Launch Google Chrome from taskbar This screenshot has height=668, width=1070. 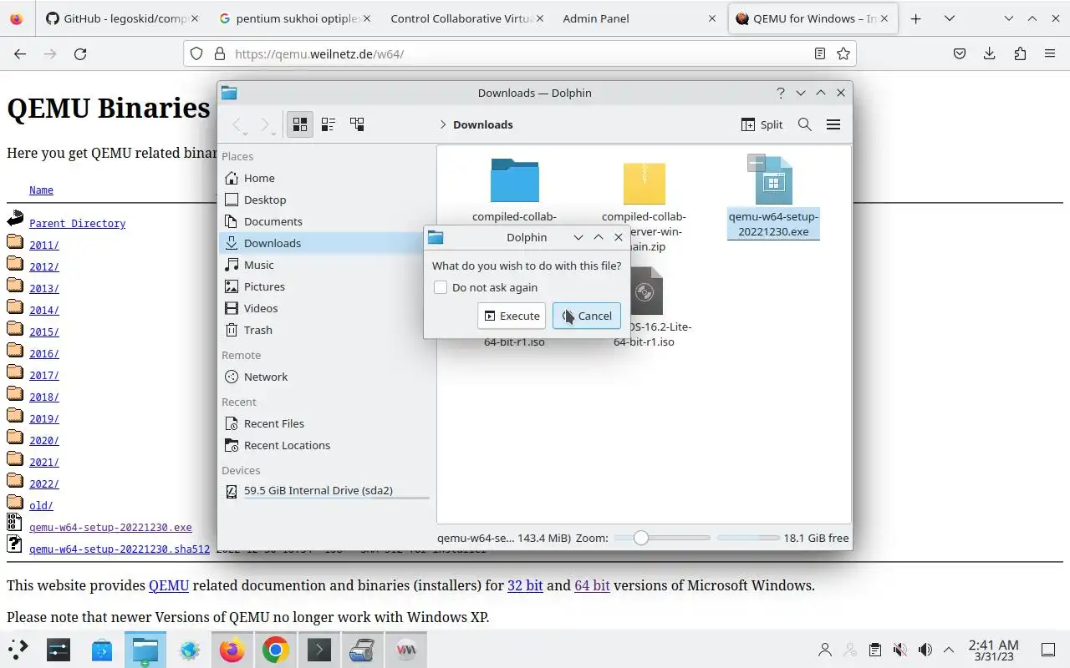point(276,650)
